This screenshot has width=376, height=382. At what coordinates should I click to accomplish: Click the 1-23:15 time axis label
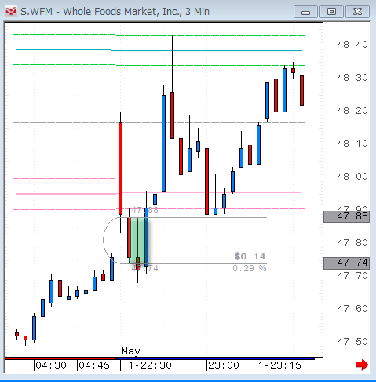(279, 365)
